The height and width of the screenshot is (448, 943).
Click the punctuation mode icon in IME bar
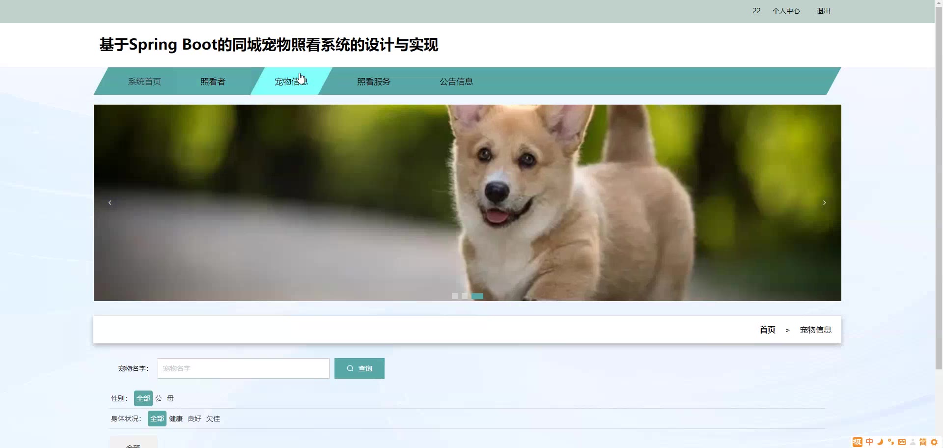pos(891,442)
